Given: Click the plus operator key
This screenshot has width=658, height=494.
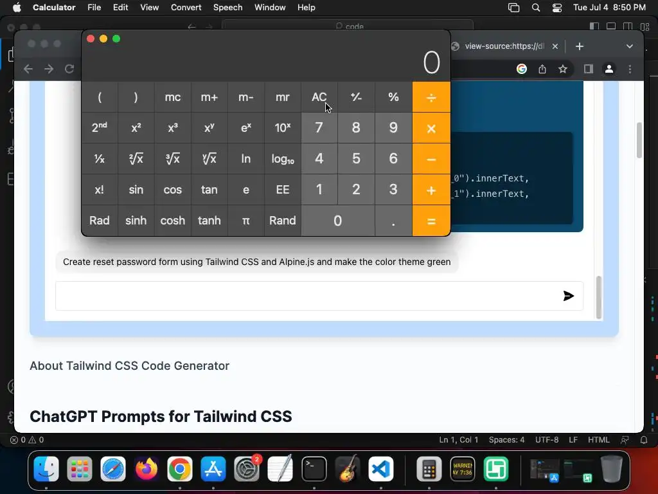Looking at the screenshot, I should (431, 190).
